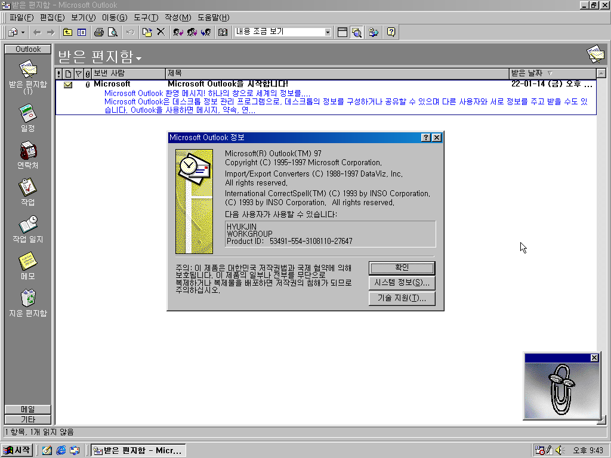The image size is (611, 458).
Task: Click the 받은 편지함 taskbar button
Action: point(138,450)
